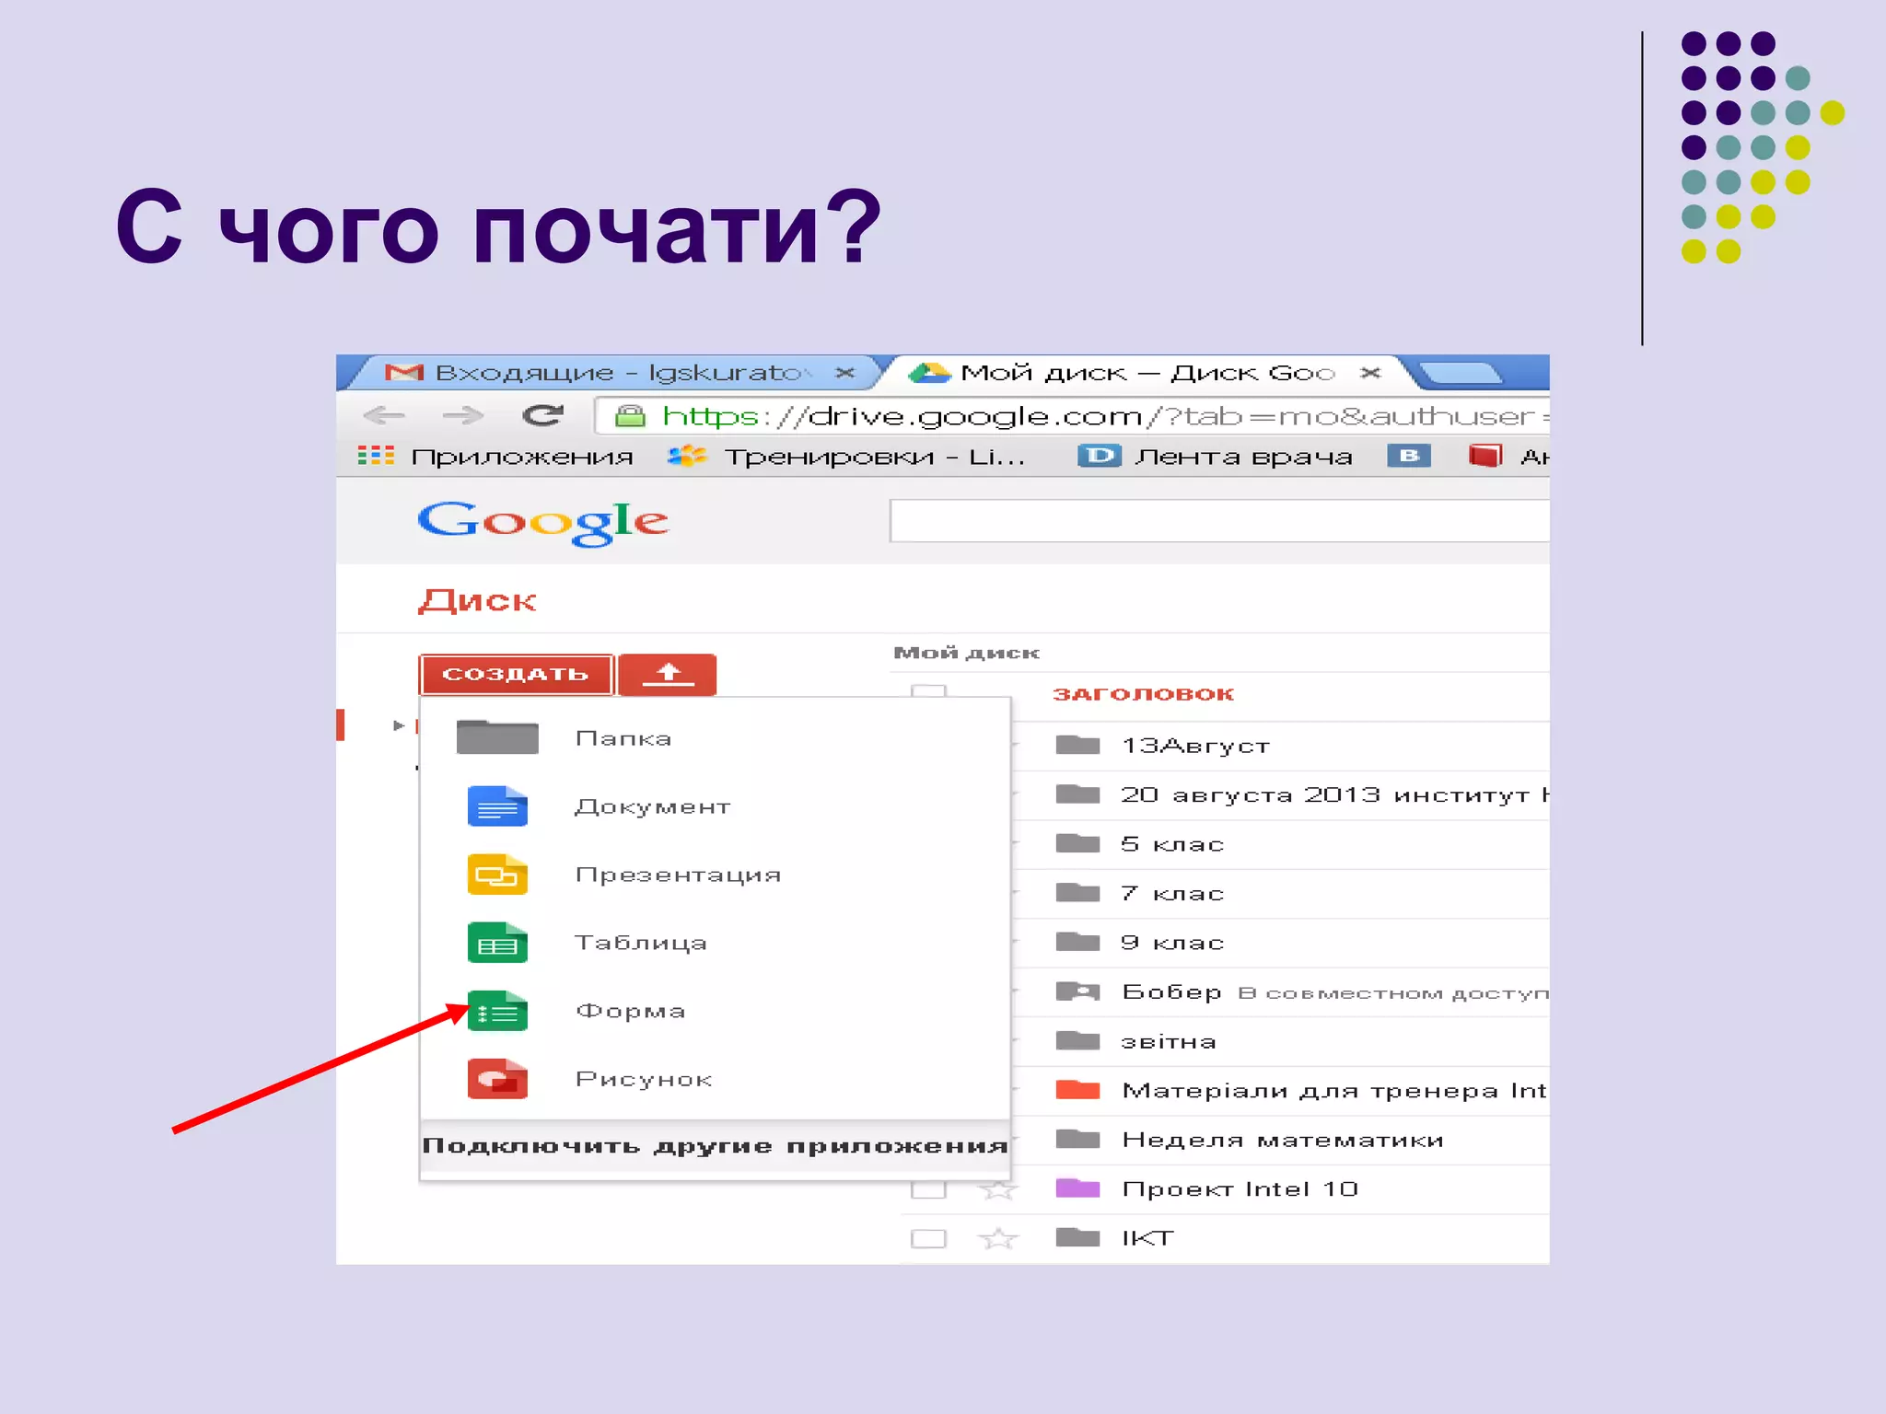1886x1414 pixels.
Task: Check the Проект Intel 10 row checkbox
Action: click(928, 1189)
